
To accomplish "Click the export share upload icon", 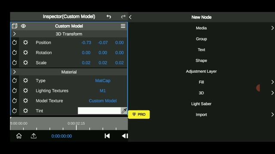I will tap(34, 136).
